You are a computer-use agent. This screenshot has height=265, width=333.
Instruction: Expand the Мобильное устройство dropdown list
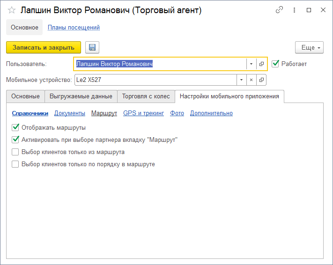(x=241, y=80)
